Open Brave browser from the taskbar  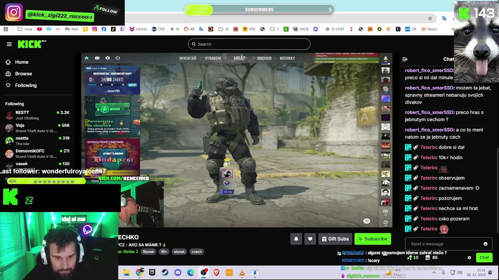click(x=216, y=273)
